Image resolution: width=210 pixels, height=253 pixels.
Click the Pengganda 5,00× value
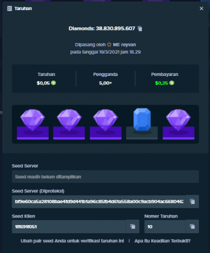(105, 83)
